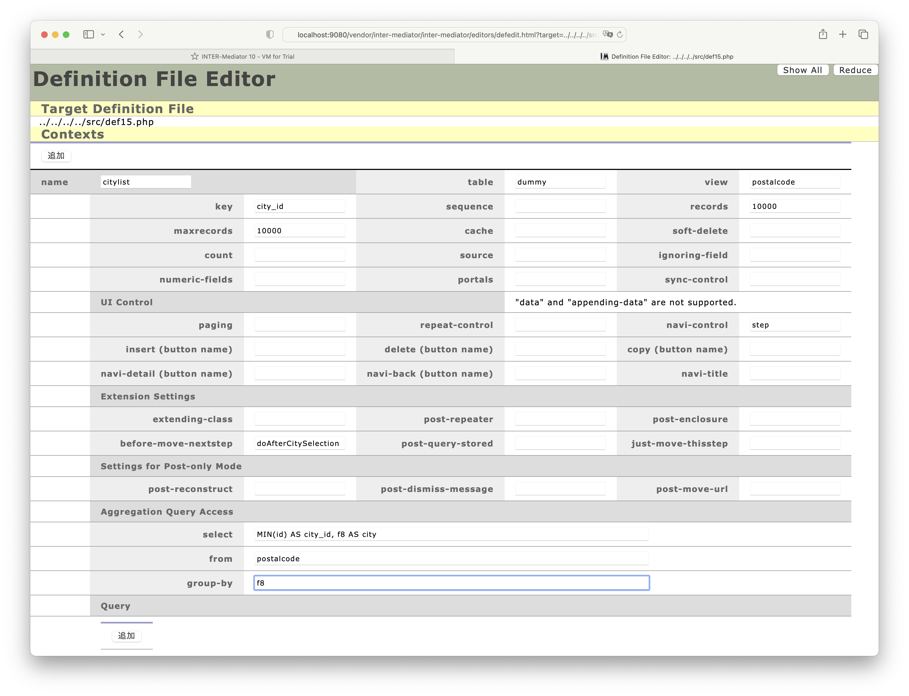Edit the key field containing city_id
The image size is (909, 696).
click(x=300, y=206)
